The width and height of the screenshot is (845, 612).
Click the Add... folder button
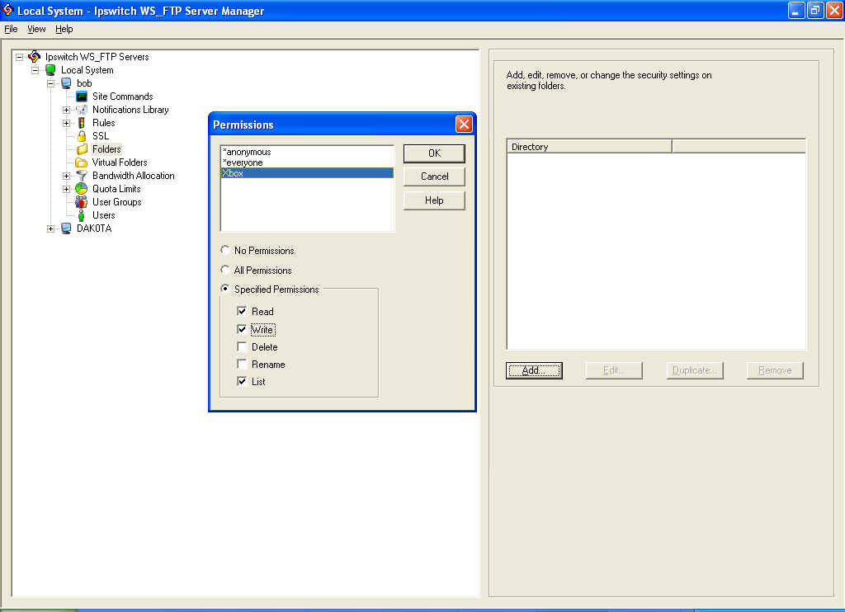[x=533, y=370]
